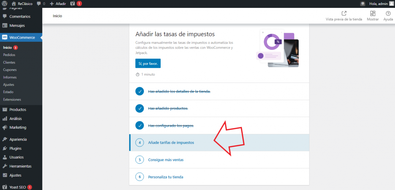Open the Mostrar layout options

click(x=373, y=16)
